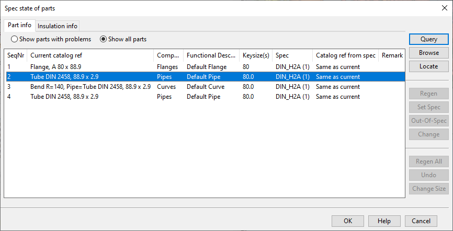Open Help for this dialog

click(384, 221)
